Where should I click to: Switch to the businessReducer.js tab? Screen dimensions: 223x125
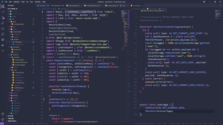pos(93,6)
